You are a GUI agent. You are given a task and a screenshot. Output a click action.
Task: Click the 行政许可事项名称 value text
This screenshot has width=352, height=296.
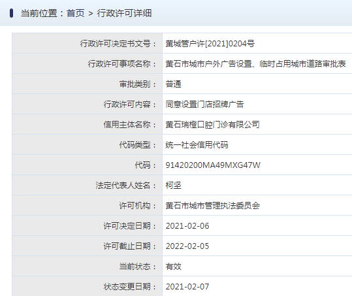(255, 64)
